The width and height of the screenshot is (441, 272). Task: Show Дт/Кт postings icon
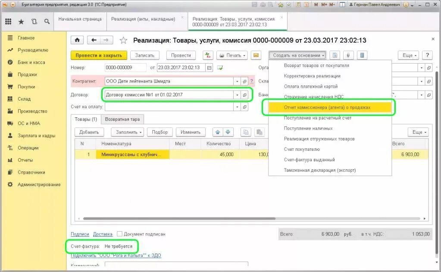pos(208,55)
